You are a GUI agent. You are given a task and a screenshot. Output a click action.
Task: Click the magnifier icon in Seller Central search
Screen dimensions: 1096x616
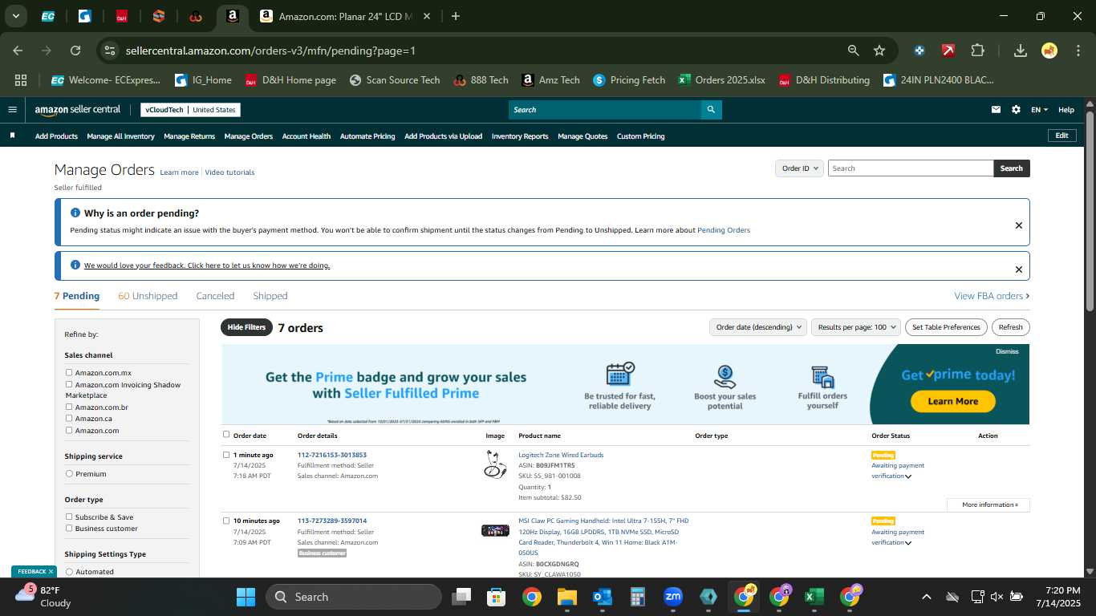tap(710, 110)
